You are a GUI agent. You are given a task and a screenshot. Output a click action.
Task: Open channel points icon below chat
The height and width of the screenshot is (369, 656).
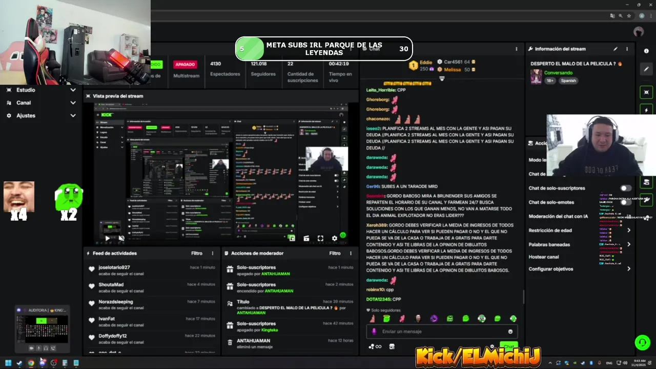click(375, 346)
